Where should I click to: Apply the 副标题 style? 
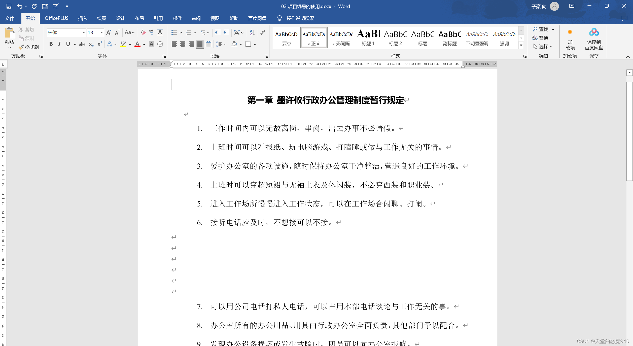click(x=450, y=38)
